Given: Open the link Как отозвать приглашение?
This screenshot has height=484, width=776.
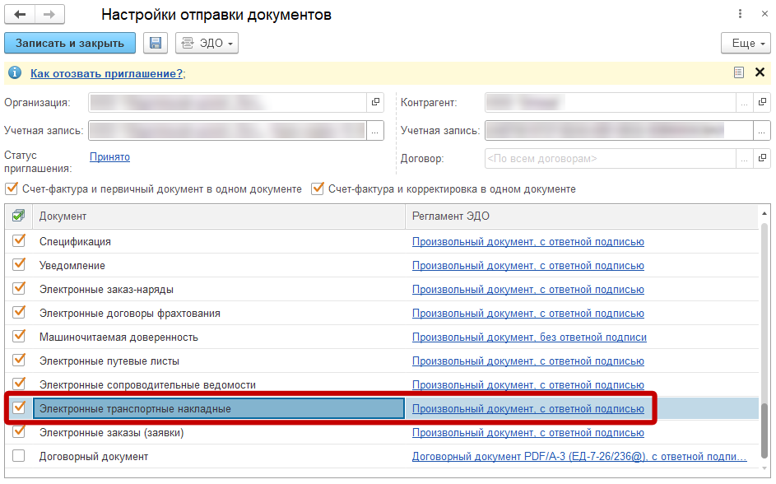Looking at the screenshot, I should pos(106,73).
